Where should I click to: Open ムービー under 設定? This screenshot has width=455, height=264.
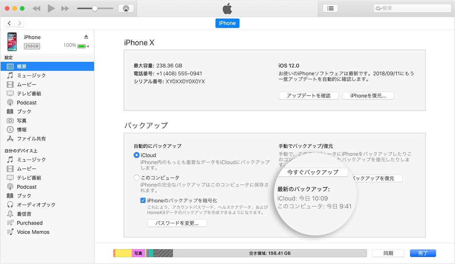click(47, 84)
